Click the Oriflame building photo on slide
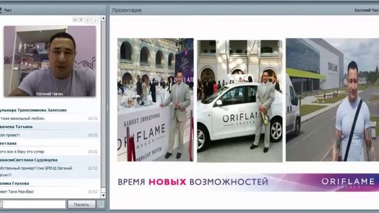 click(x=332, y=100)
